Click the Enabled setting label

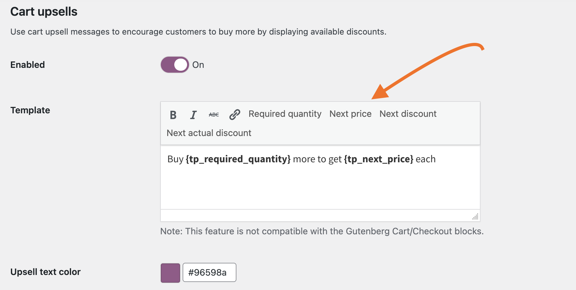(x=28, y=65)
